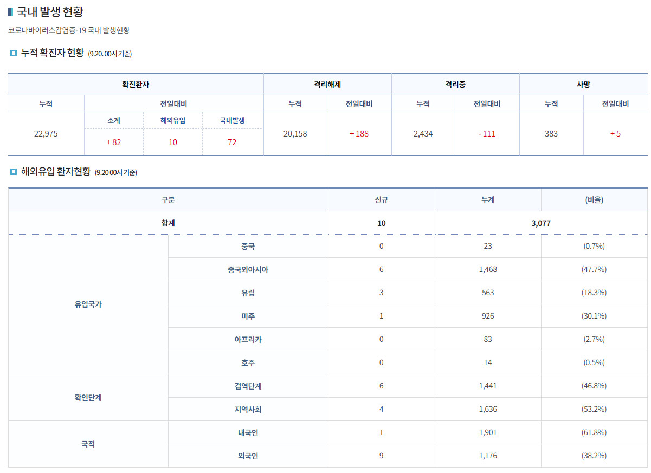
Task: Click the subtitle 코로나바이러스감염증-19 국내 발생현황
Action: click(69, 30)
